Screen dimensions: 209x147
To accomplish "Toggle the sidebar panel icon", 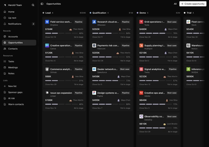I will point(42,4).
